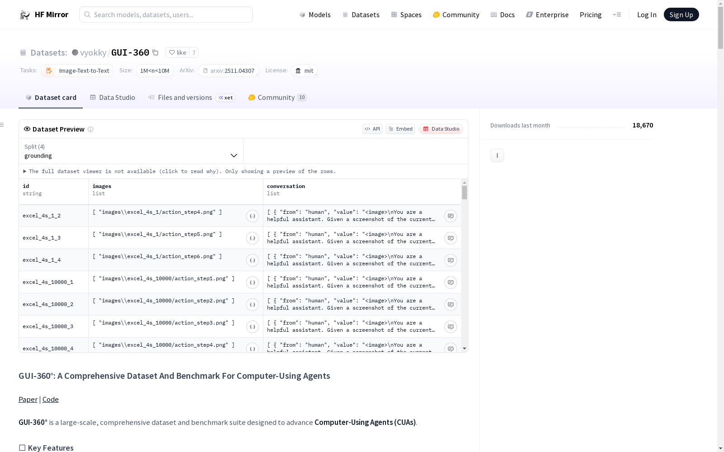Go to Datasets in top navigation
This screenshot has width=724, height=452.
click(361, 14)
